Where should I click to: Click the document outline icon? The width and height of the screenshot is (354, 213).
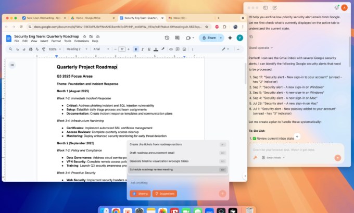pyautogui.click(x=12, y=65)
